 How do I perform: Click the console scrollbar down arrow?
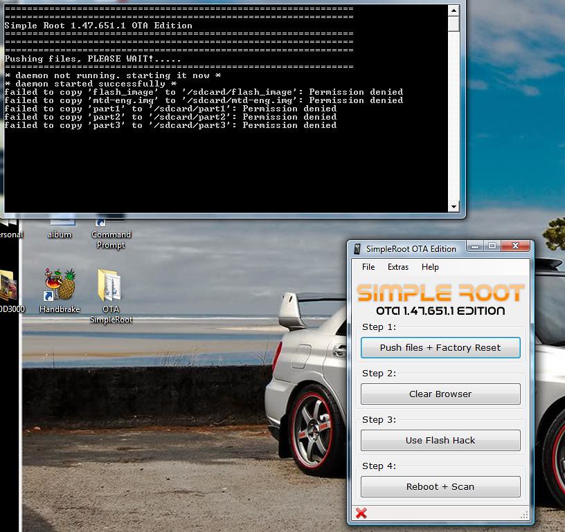tap(454, 207)
